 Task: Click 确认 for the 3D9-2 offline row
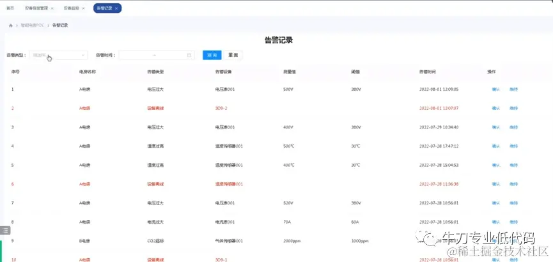(x=496, y=108)
